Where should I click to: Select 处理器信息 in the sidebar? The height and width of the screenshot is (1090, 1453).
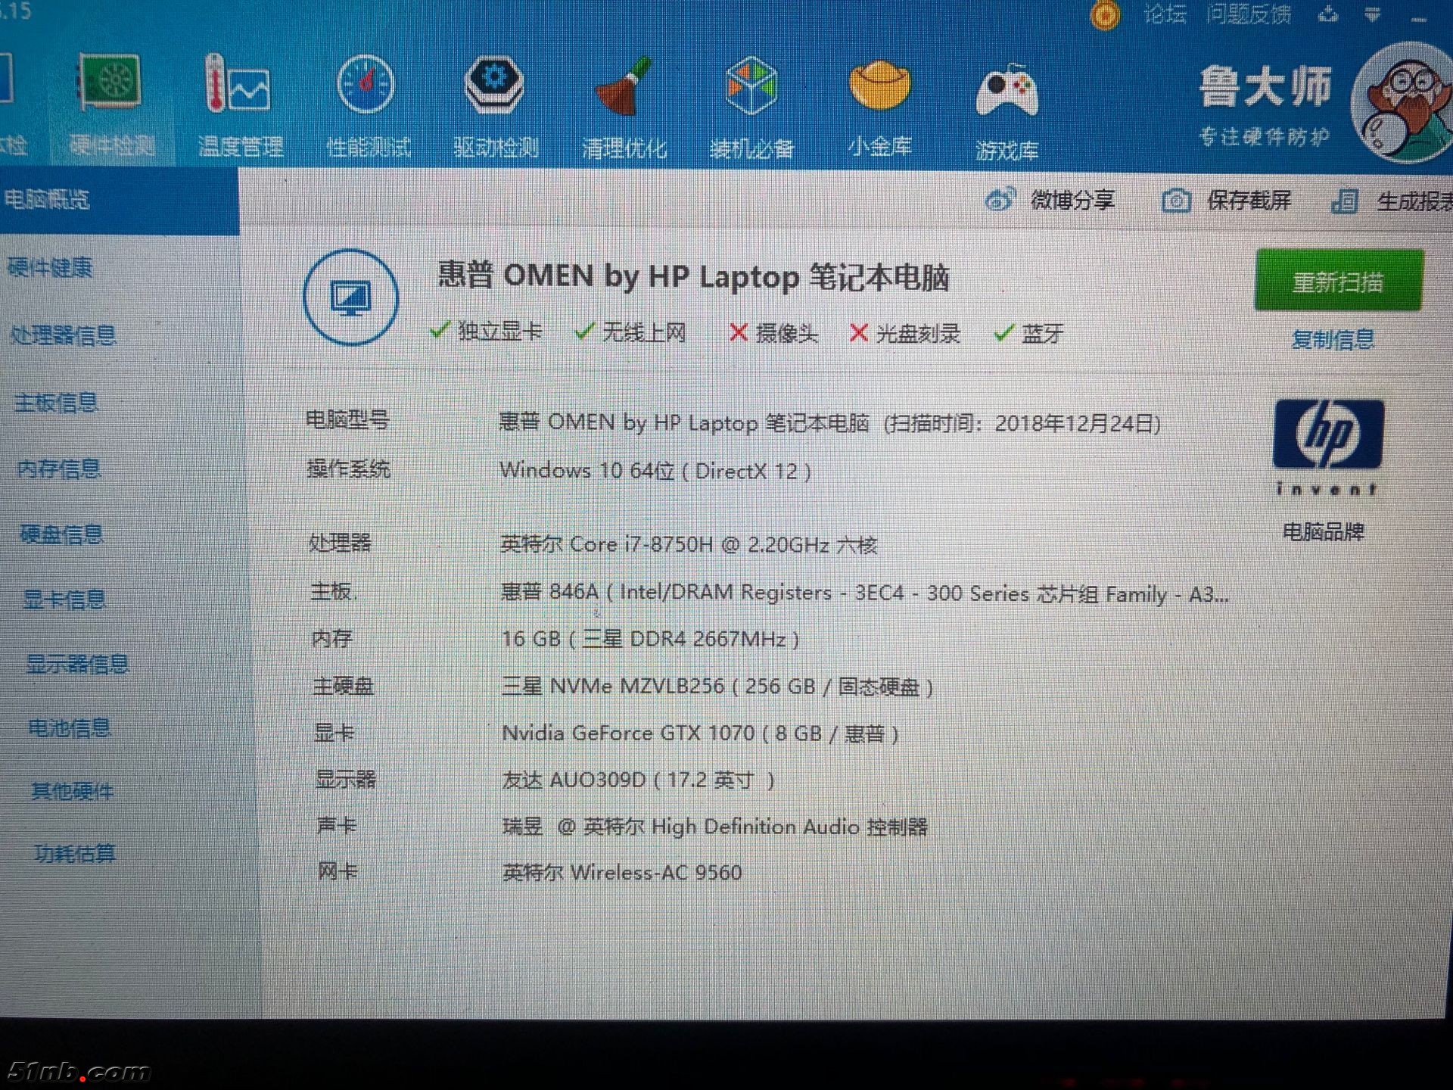[64, 335]
